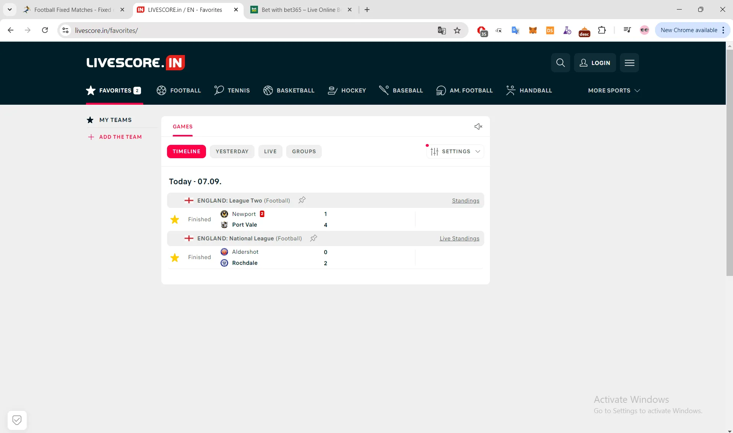Click the shield checkmark button at bottom left
The height and width of the screenshot is (433, 733).
[17, 420]
